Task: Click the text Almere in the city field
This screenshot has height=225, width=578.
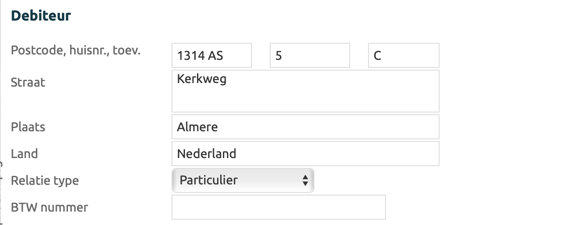Action: pyautogui.click(x=197, y=127)
